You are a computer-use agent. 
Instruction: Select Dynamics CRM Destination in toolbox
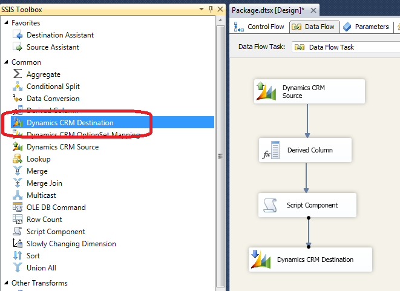point(113,122)
